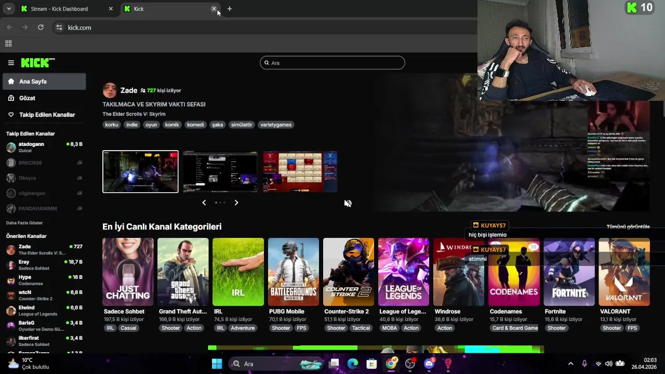The height and width of the screenshot is (374, 665).
Task: Click the simülatör tag
Action: (x=242, y=125)
